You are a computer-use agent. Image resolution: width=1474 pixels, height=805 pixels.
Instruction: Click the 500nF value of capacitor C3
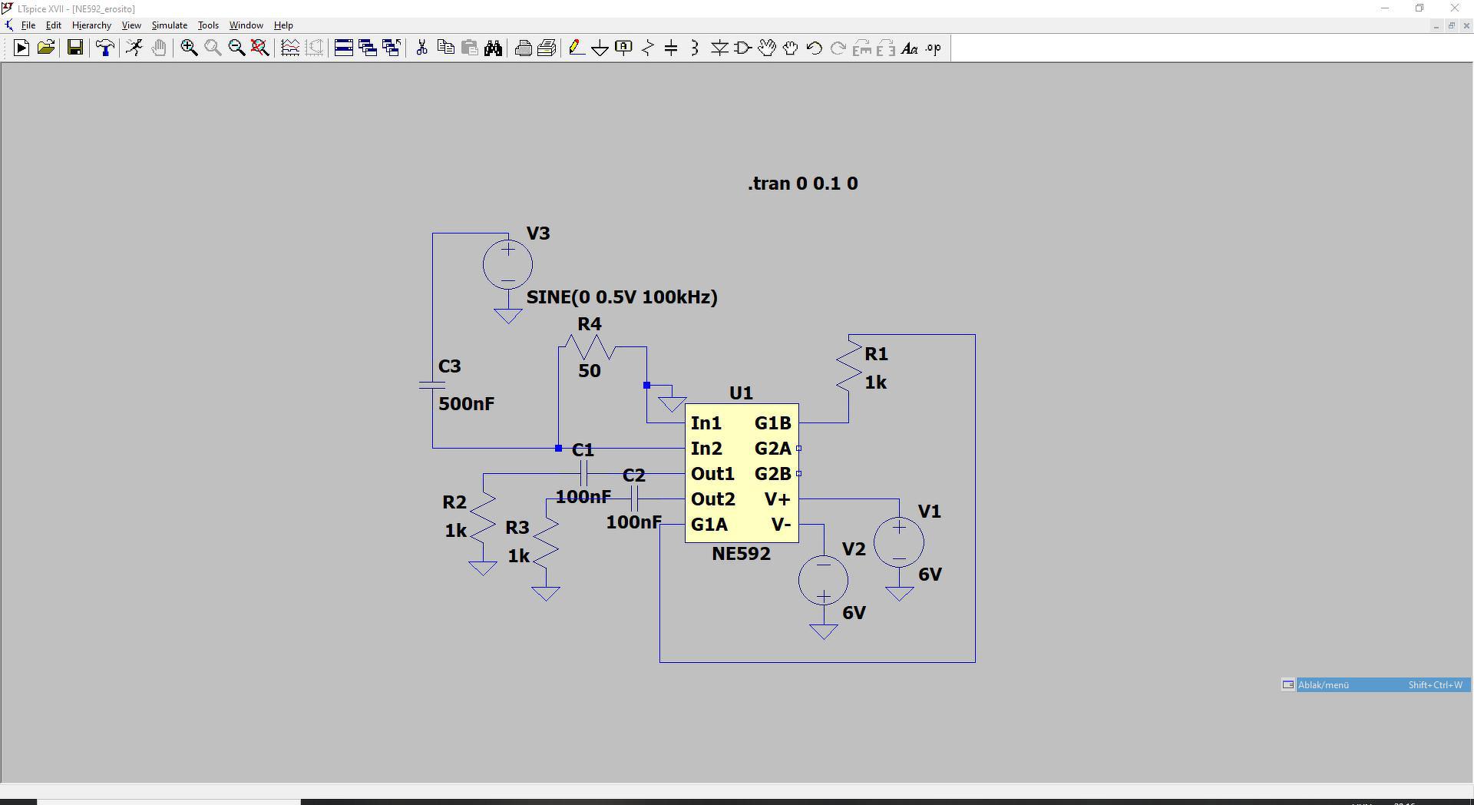tap(467, 404)
